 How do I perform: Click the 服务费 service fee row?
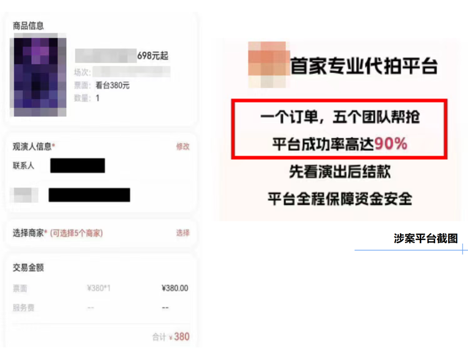coord(101,308)
